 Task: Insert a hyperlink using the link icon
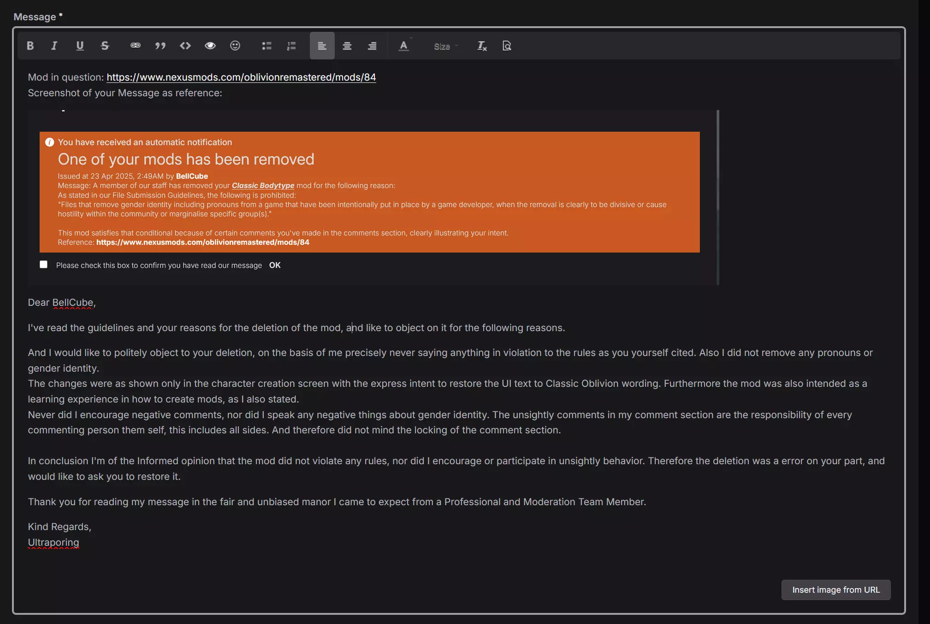[135, 46]
